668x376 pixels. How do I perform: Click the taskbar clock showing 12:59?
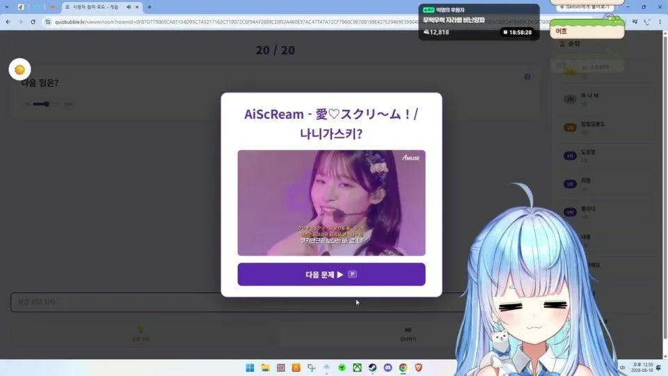point(642,368)
